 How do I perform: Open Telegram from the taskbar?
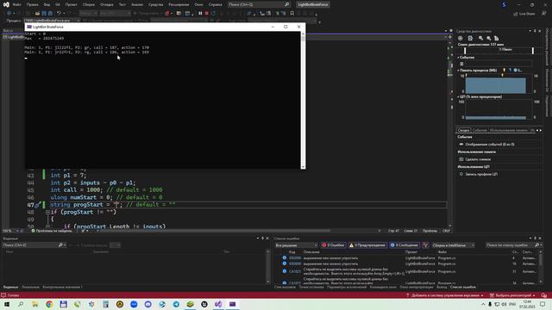(176, 304)
